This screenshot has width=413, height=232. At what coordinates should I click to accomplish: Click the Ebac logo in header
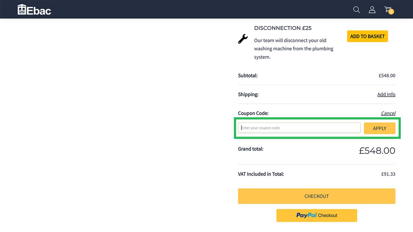tap(34, 10)
